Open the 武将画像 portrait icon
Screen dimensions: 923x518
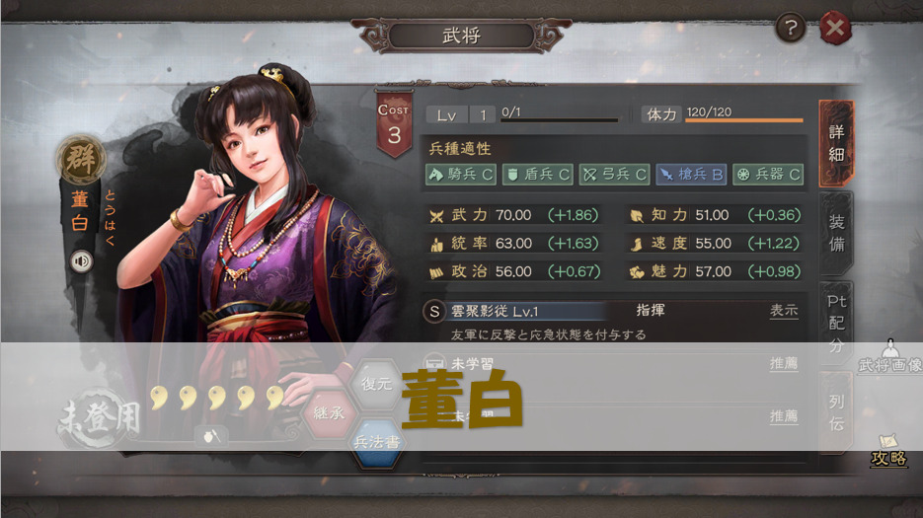(x=890, y=357)
